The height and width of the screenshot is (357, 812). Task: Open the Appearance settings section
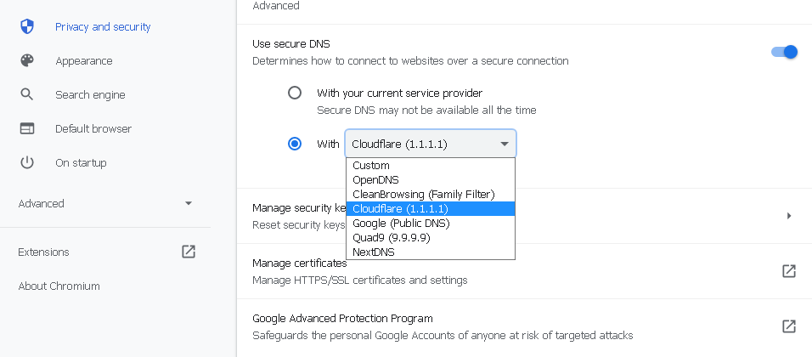pyautogui.click(x=84, y=60)
